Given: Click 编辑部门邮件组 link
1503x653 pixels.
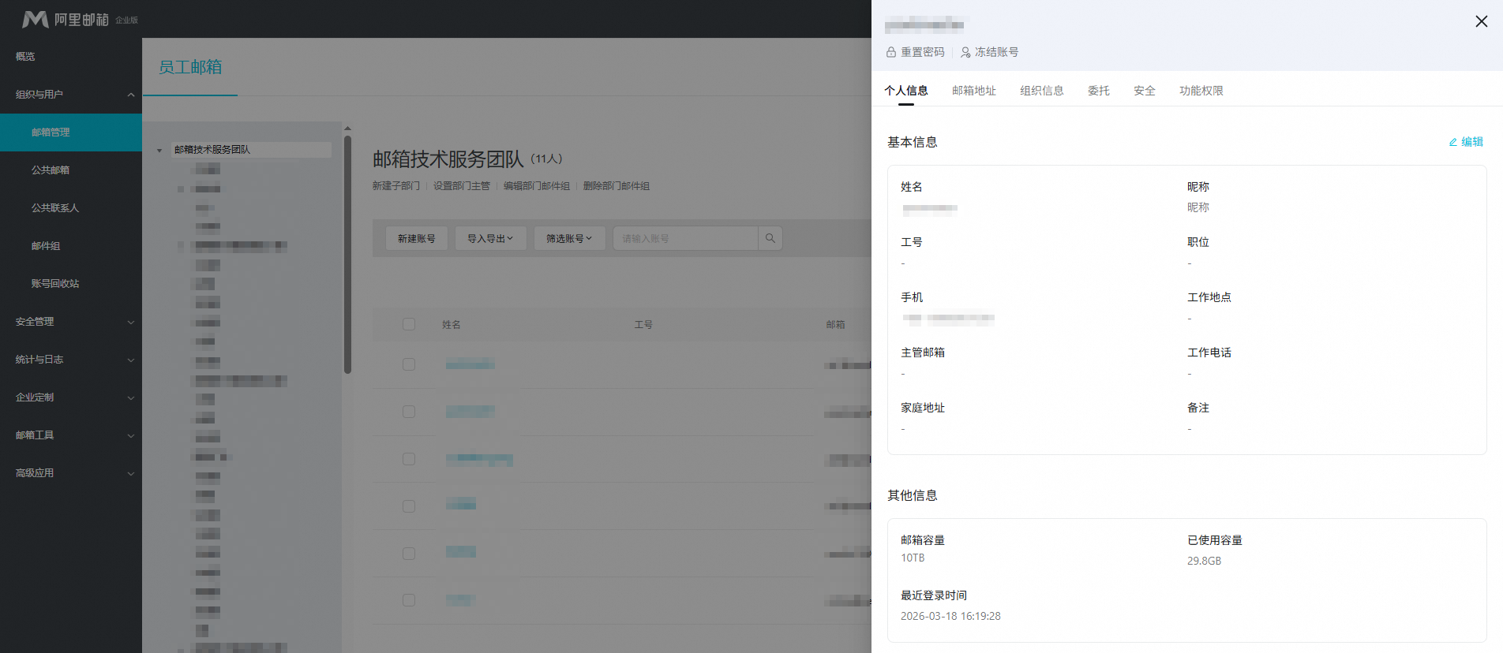Looking at the screenshot, I should click(537, 186).
